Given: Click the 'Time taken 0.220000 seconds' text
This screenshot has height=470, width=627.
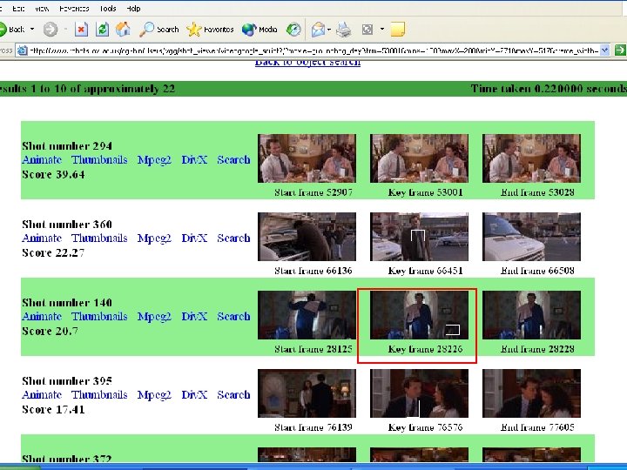Looking at the screenshot, I should (549, 89).
